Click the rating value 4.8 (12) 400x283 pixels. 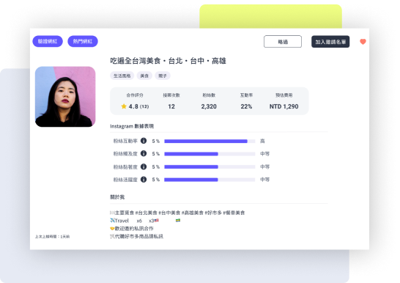pyautogui.click(x=138, y=106)
